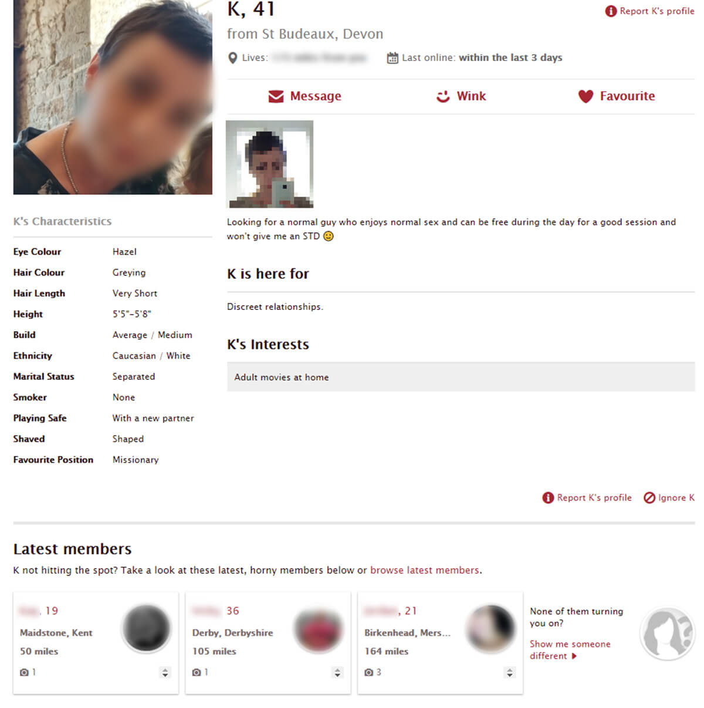Expand the Derby, Derbyshire member card arrows
Viewport: 704px width, 708px height.
point(337,673)
